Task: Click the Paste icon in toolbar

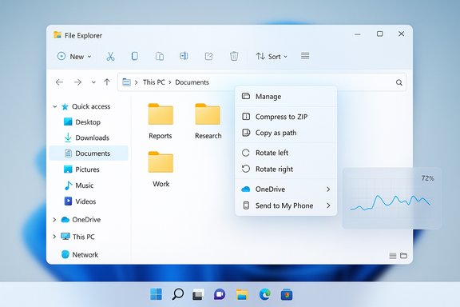Action: (160, 56)
